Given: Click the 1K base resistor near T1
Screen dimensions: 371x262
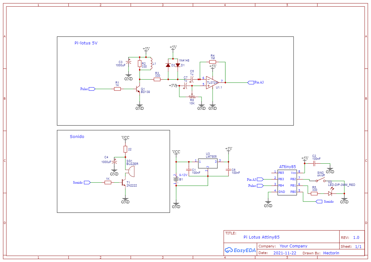Looking at the screenshot, I should [x=108, y=183].
